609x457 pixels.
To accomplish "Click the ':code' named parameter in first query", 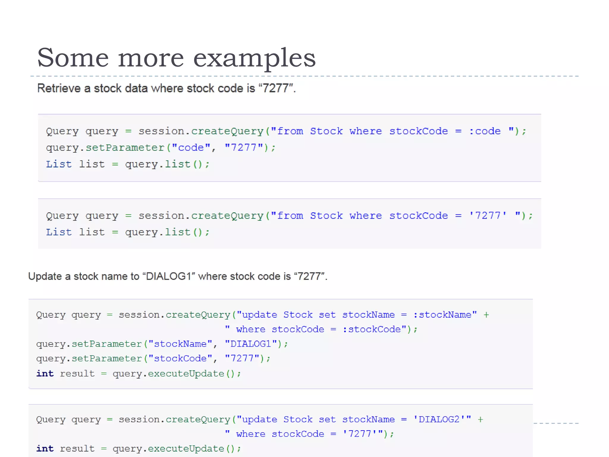I will [485, 131].
